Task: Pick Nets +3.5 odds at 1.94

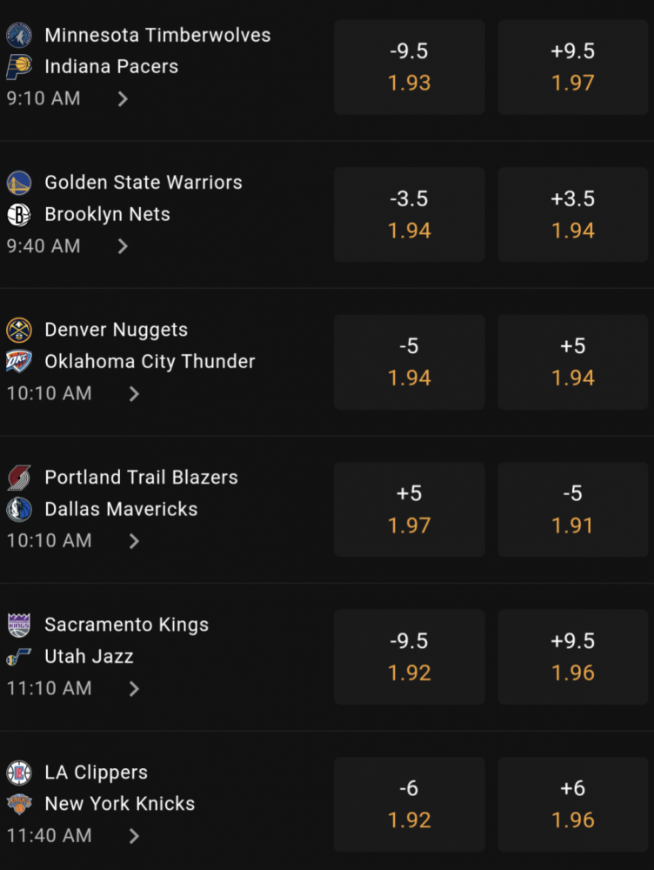Action: pos(573,215)
